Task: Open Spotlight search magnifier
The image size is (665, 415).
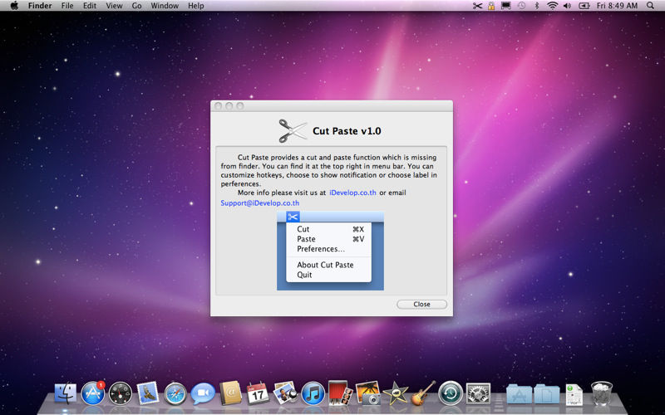Action: [x=650, y=6]
